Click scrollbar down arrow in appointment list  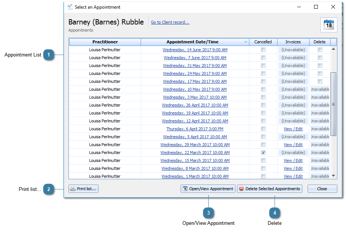pyautogui.click(x=334, y=176)
